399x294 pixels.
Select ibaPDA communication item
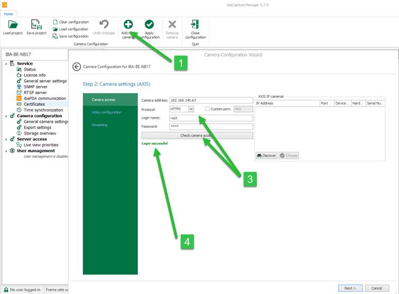pos(45,98)
